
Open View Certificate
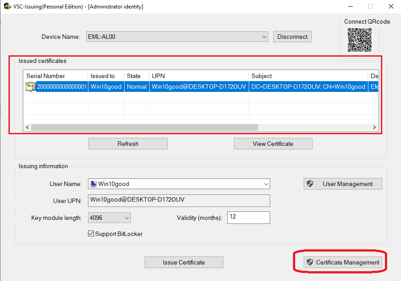click(273, 144)
